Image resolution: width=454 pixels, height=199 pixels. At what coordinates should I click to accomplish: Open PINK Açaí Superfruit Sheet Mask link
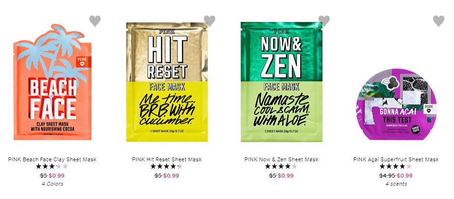pos(396,159)
